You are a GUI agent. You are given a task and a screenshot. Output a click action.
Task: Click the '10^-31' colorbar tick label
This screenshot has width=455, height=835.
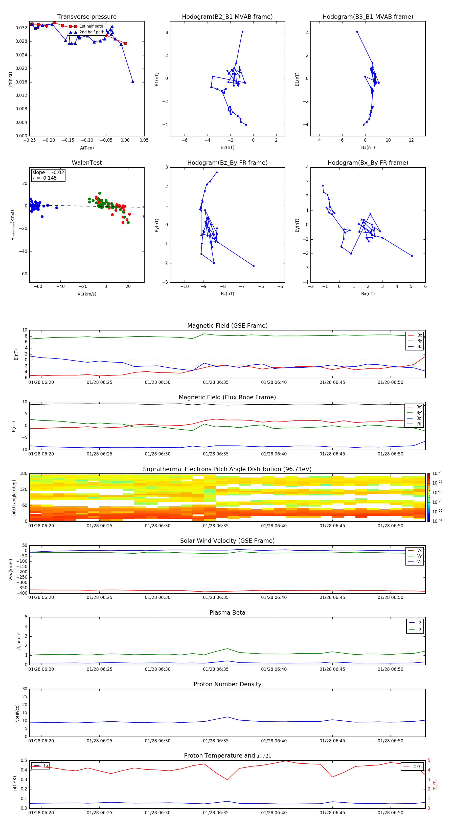pos(437,521)
